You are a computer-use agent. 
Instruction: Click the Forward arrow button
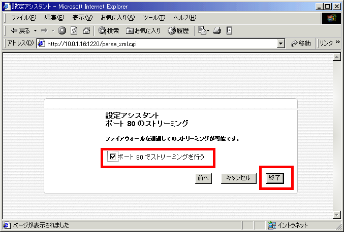tap(44, 31)
